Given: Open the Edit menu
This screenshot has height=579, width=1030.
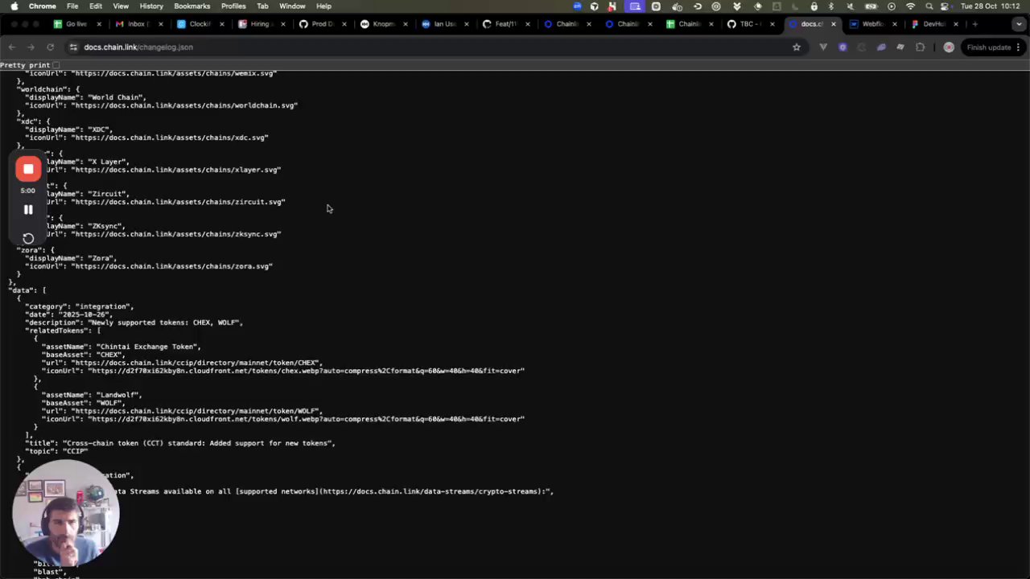Looking at the screenshot, I should click(96, 6).
